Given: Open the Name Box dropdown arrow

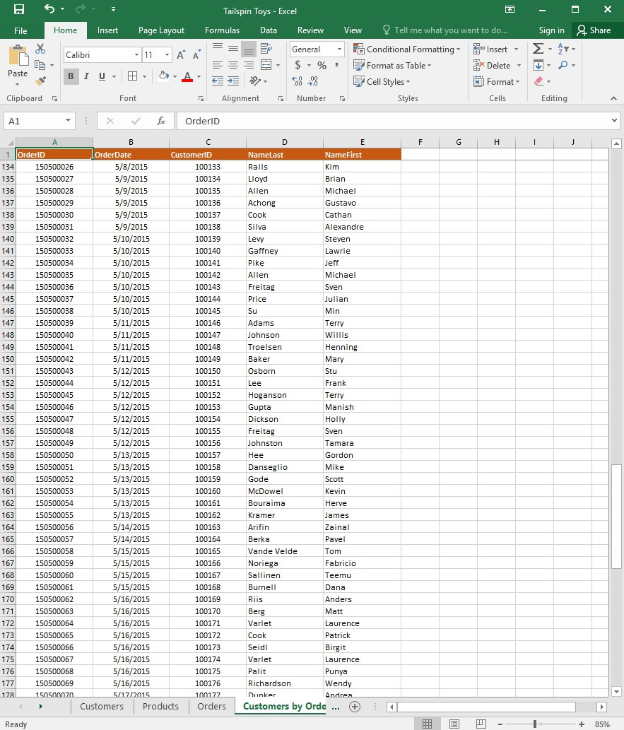Looking at the screenshot, I should [x=68, y=121].
